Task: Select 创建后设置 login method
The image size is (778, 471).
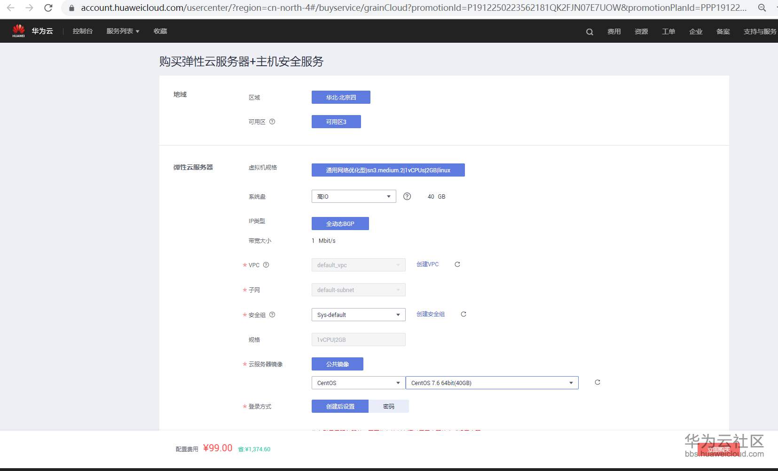Action: [340, 406]
